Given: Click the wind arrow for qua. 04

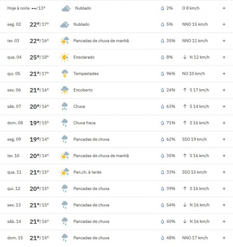Looking at the screenshot, I should (185, 57).
